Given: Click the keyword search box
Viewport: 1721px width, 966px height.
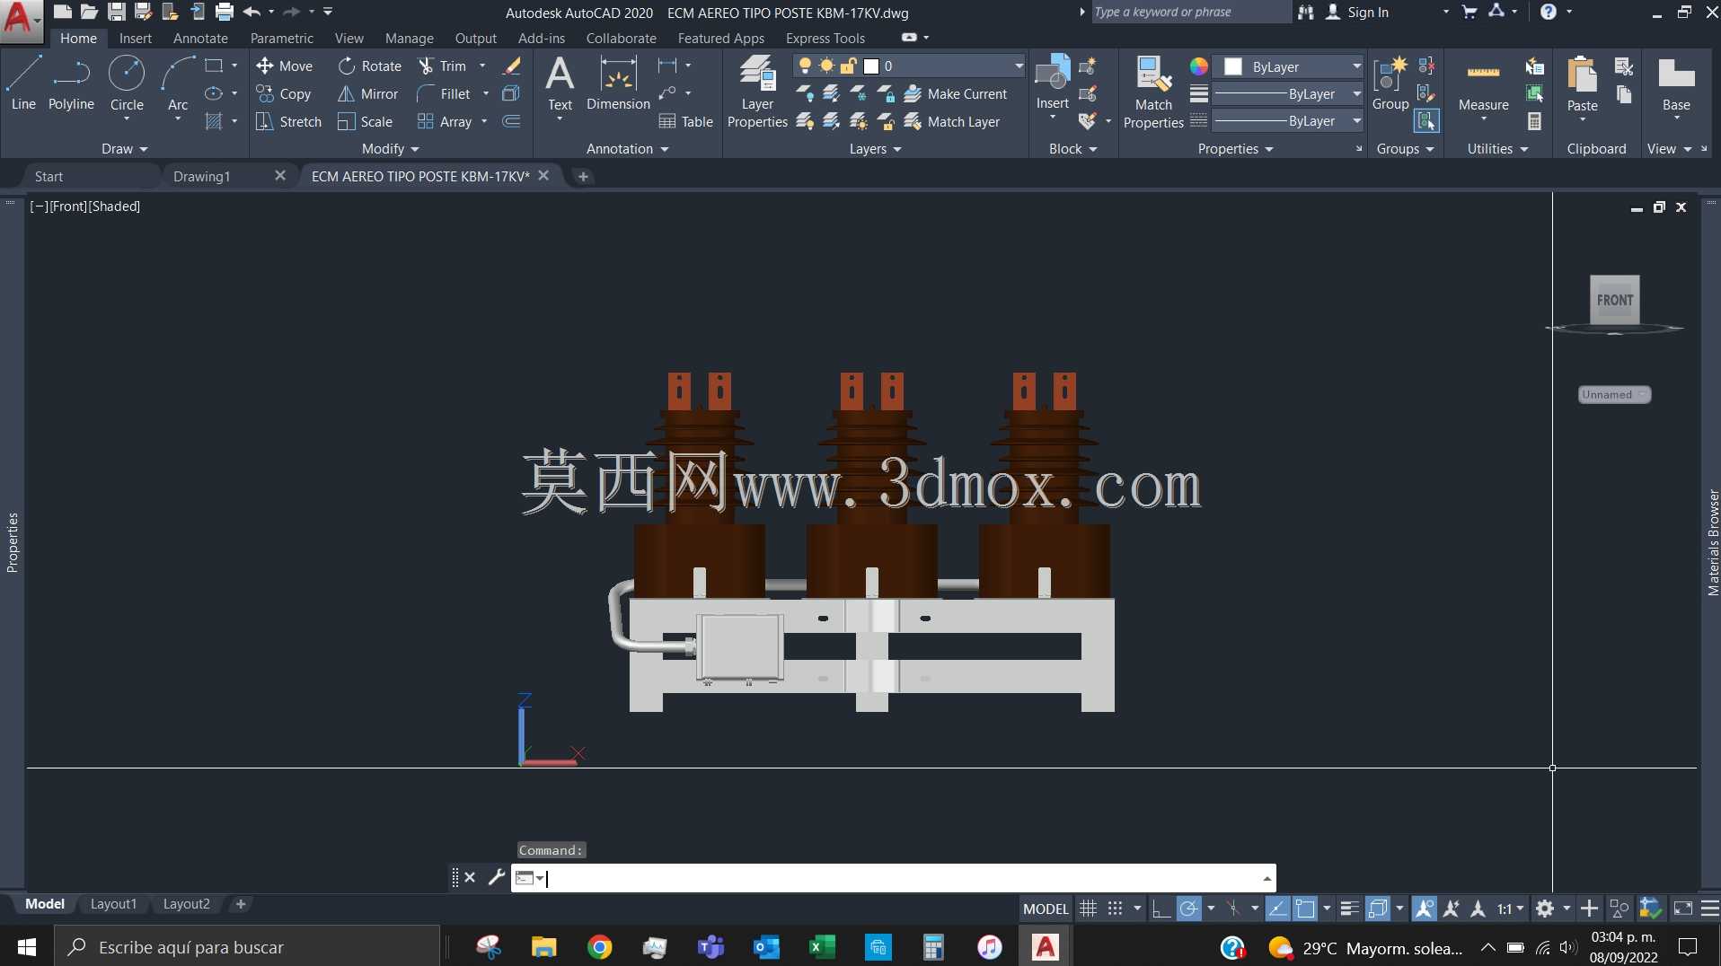Looking at the screenshot, I should tap(1190, 13).
